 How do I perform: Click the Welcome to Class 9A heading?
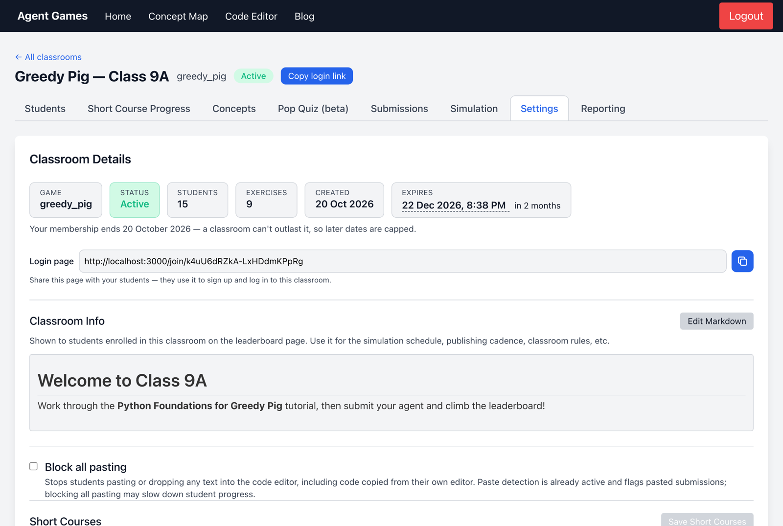pos(122,380)
